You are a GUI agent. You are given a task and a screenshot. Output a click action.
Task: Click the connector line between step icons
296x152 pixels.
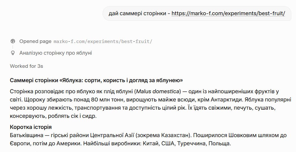point(13,47)
